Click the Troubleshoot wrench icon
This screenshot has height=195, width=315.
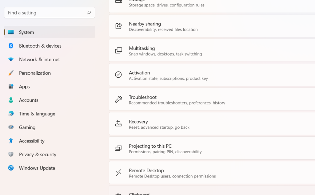118,99
